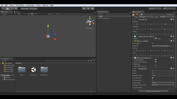Select the Rotate tool in toolbar
Image resolution: width=177 pixels, height=99 pixels.
click(x=12, y=9)
